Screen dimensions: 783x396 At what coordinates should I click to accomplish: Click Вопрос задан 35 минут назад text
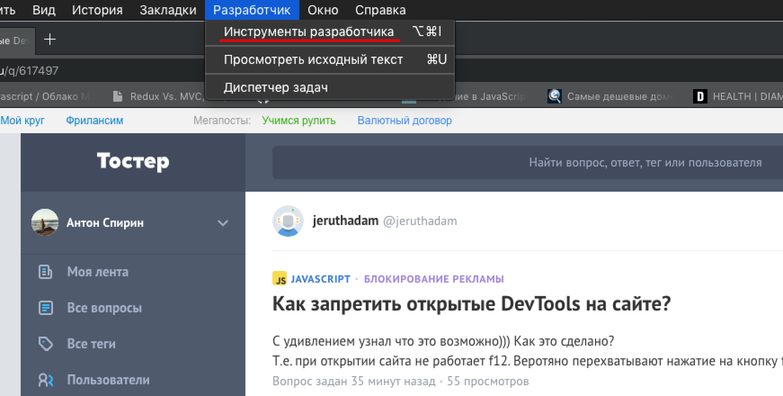(x=354, y=381)
